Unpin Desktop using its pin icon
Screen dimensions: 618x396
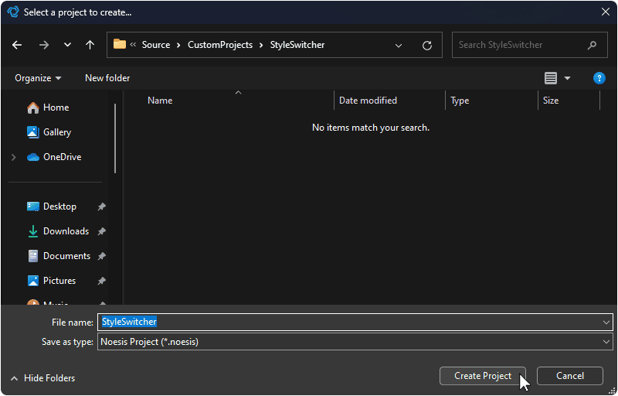[x=102, y=207]
